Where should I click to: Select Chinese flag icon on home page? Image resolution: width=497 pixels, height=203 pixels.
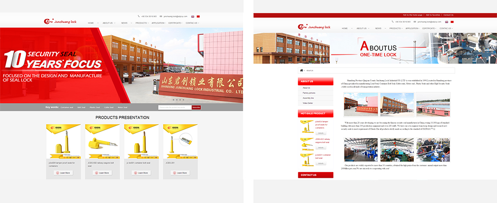point(198,16)
